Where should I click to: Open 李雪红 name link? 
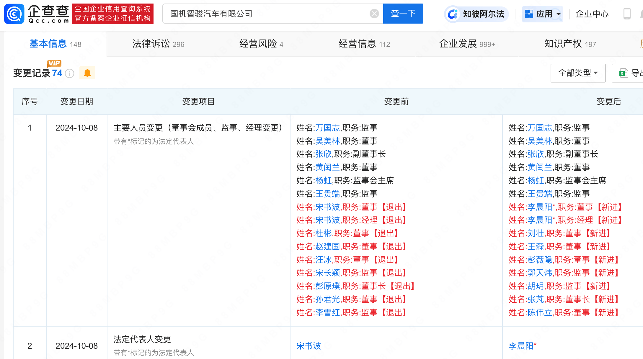(327, 312)
